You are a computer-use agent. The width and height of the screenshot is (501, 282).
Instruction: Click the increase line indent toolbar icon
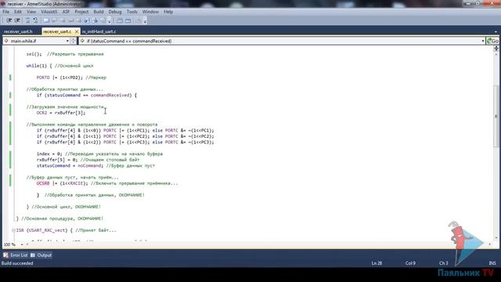point(17,20)
